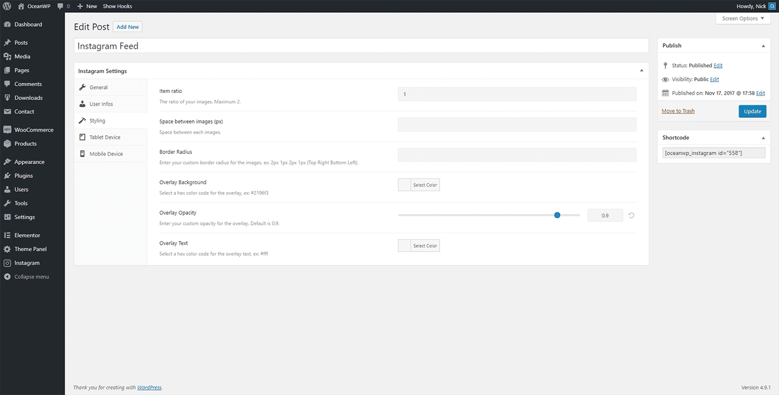Viewport: 779px width, 395px height.
Task: Click the Users person icon
Action: pos(7,190)
